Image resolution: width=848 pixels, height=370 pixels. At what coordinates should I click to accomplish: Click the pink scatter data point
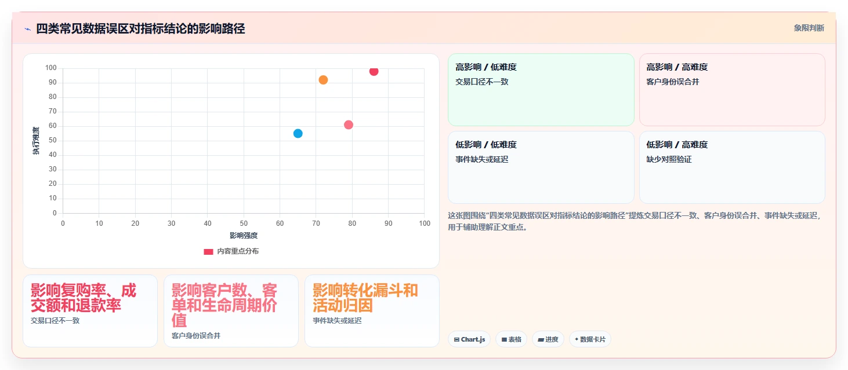tap(349, 125)
